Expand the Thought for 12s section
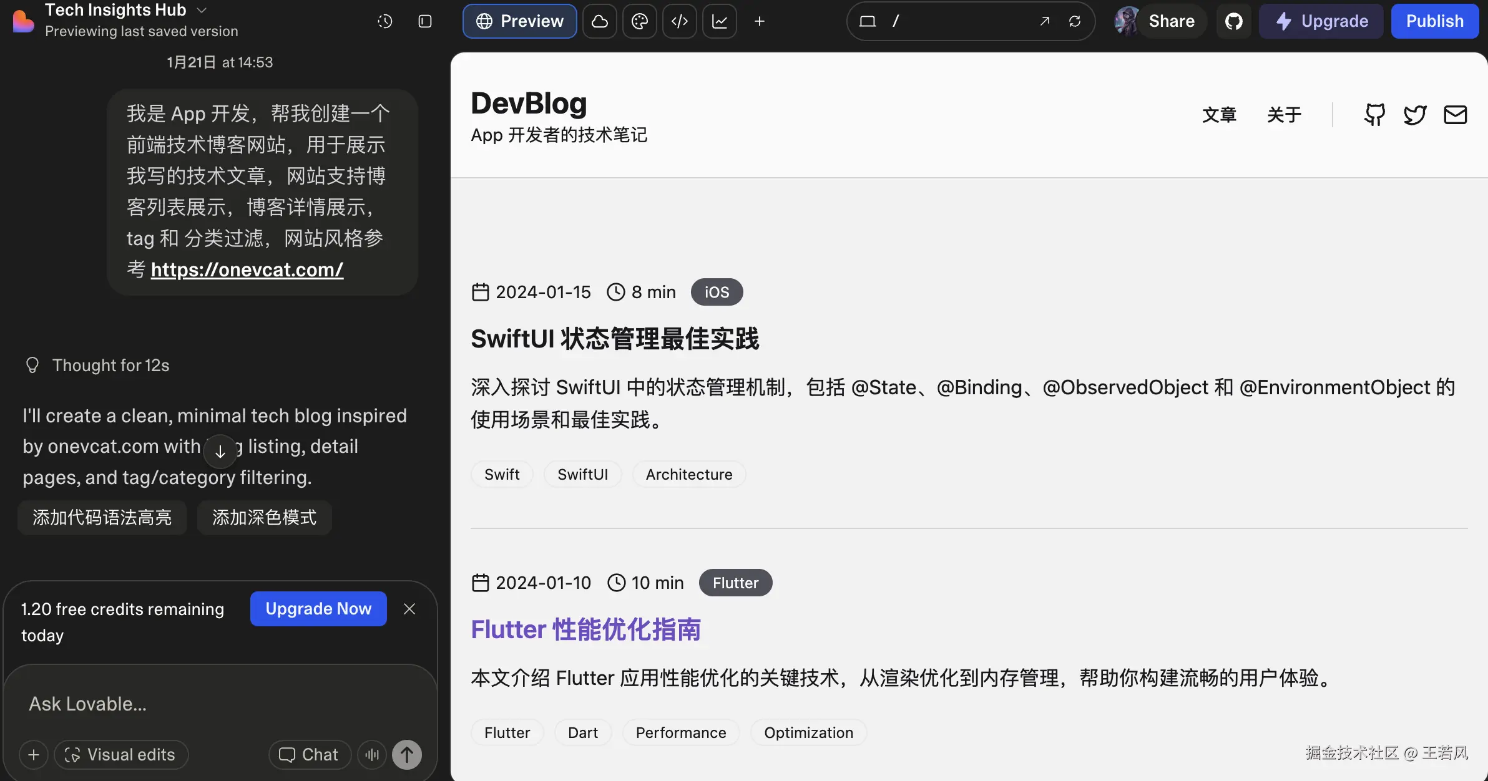 pyautogui.click(x=110, y=365)
